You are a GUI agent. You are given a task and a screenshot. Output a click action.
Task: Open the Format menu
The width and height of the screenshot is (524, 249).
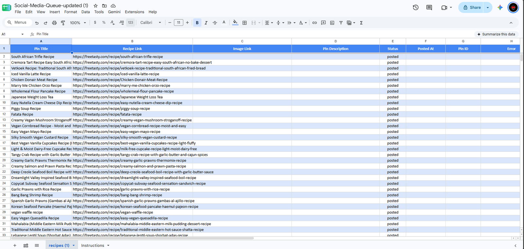[71, 12]
